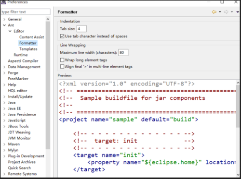The image size is (241, 179).
Task: Expand the General tree node
Action: pyautogui.click(x=4, y=19)
